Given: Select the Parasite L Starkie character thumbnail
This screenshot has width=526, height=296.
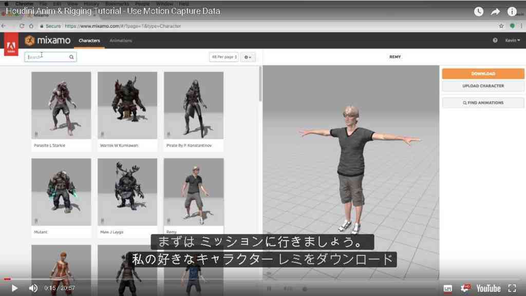Looking at the screenshot, I should coord(61,105).
